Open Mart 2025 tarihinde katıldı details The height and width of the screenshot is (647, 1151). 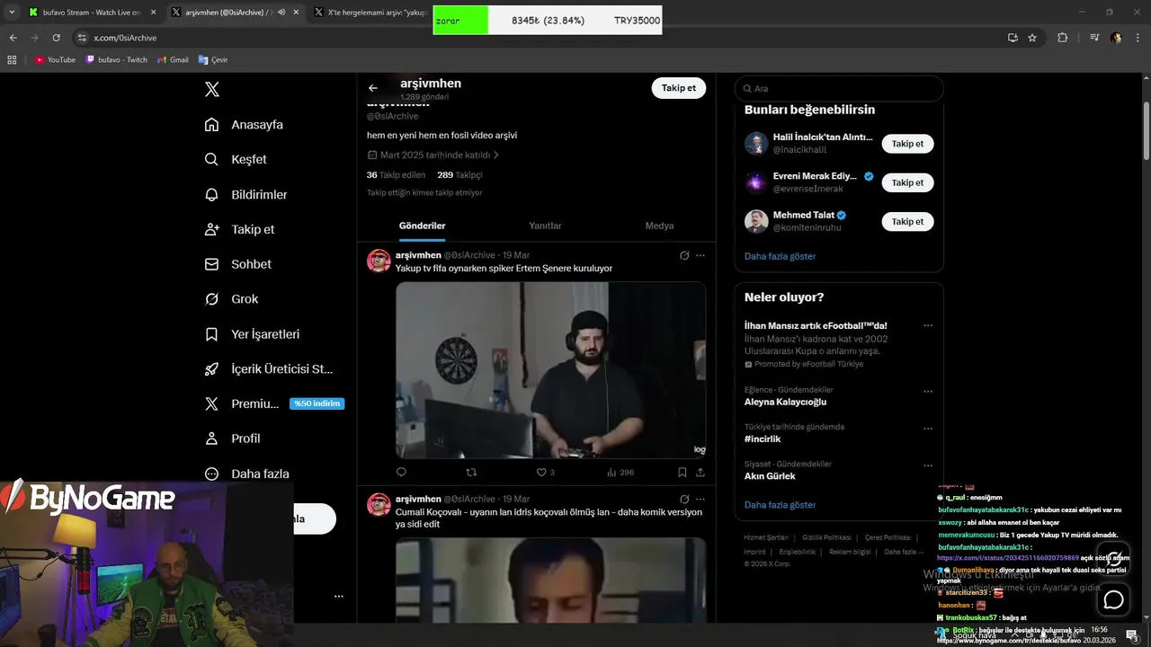(x=433, y=155)
